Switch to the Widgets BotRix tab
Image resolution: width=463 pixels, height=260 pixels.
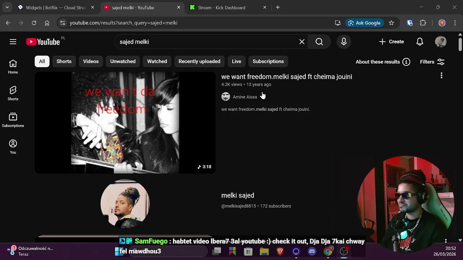point(56,7)
